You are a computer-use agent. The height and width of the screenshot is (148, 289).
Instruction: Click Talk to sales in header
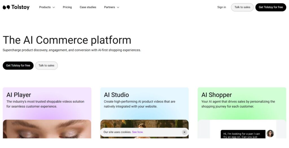[x=242, y=7]
